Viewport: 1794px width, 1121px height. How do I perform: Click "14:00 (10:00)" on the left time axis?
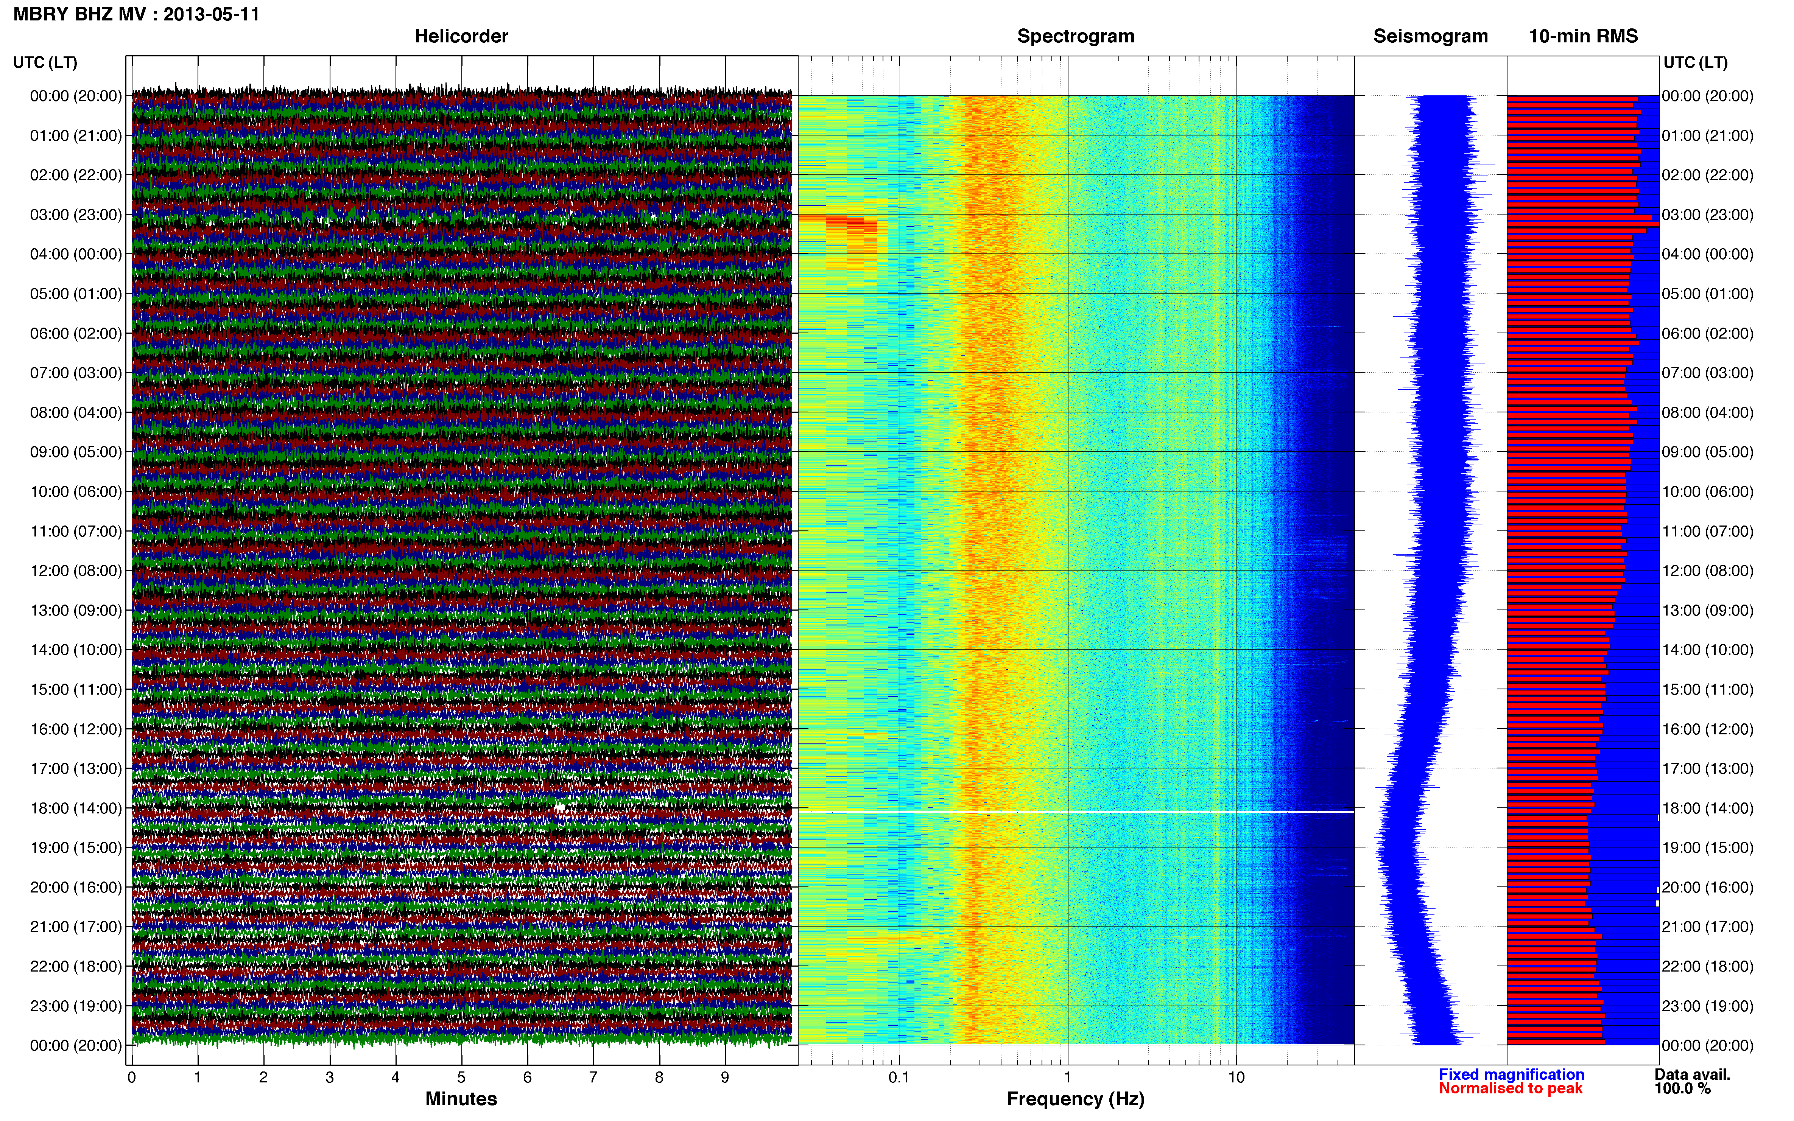76,650
